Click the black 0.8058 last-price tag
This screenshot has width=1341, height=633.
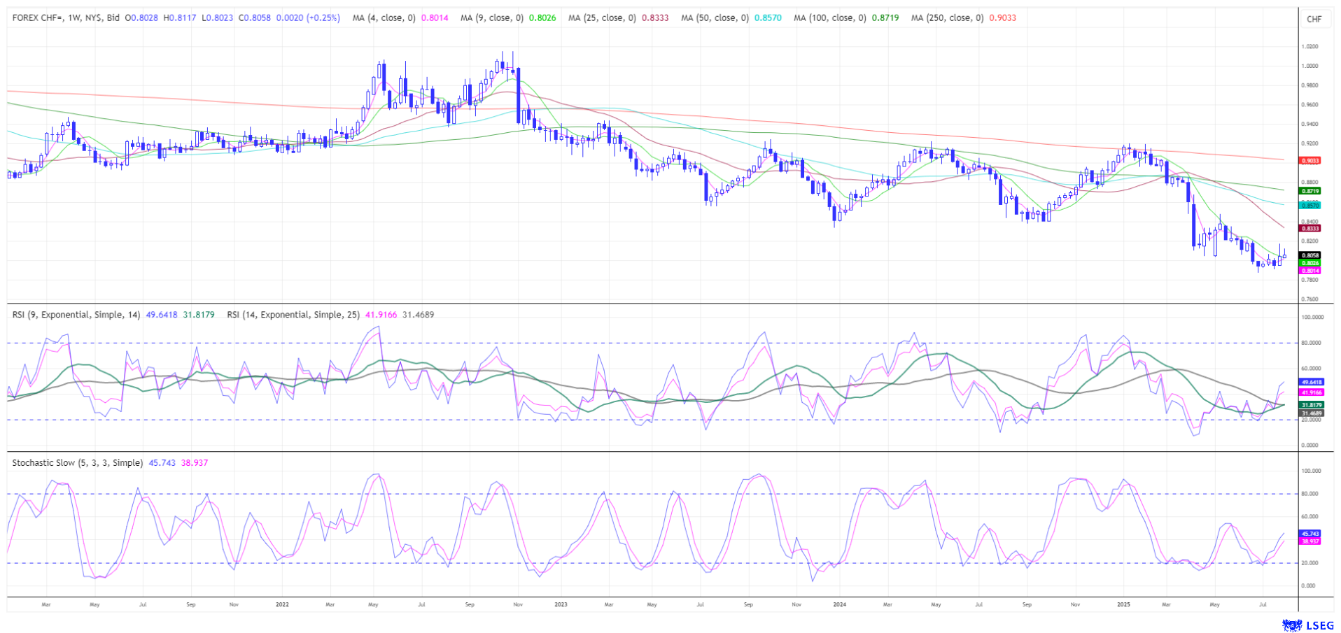pyautogui.click(x=1310, y=256)
